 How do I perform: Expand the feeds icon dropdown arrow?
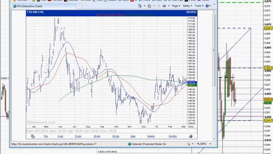[154, 6]
